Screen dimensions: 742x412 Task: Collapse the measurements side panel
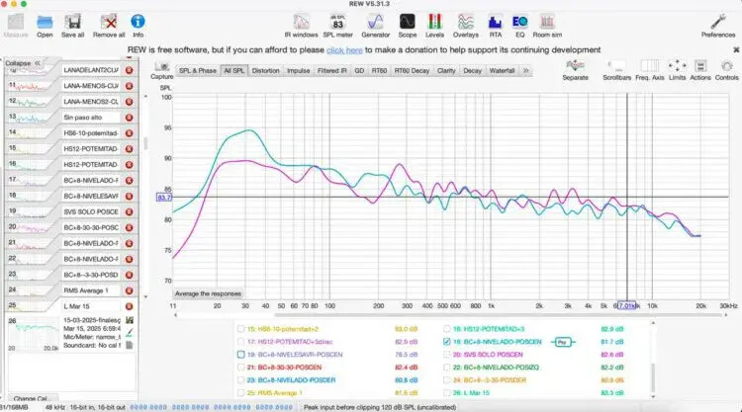(23, 63)
